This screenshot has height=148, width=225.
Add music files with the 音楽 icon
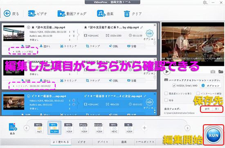tap(101, 13)
